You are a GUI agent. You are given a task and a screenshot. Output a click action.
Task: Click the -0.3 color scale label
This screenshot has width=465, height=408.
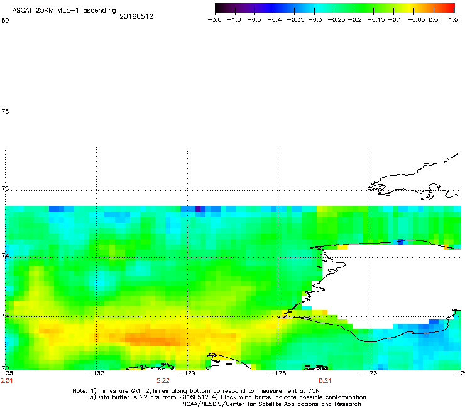(315, 20)
